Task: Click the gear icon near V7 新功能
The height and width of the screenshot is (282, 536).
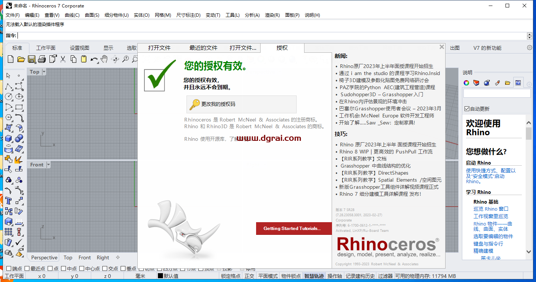Action: pyautogui.click(x=529, y=48)
